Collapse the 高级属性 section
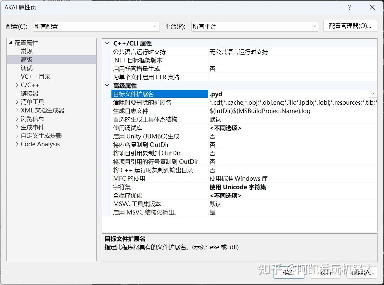This screenshot has width=384, height=285. [107, 85]
